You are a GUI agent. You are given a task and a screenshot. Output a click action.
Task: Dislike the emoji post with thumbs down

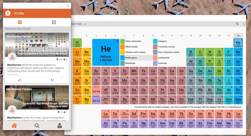pyautogui.click(x=52, y=80)
